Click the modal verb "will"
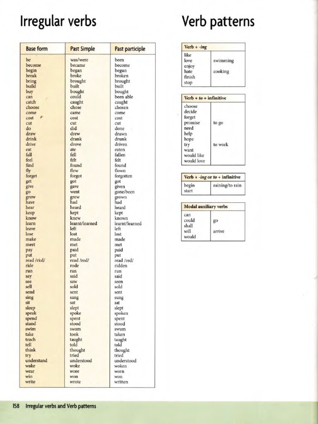The height and width of the screenshot is (424, 318). coord(188,231)
